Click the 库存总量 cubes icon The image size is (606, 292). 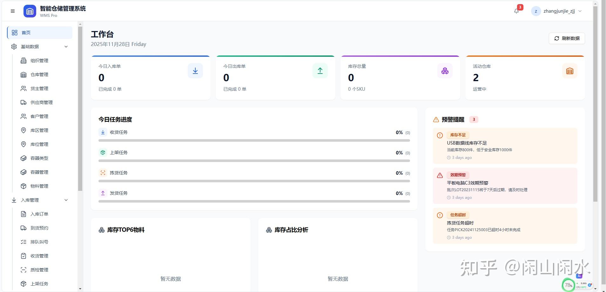pyautogui.click(x=445, y=71)
